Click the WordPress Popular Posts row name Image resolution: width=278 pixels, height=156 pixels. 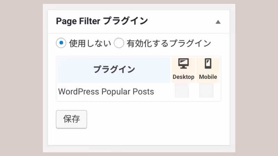click(x=106, y=92)
